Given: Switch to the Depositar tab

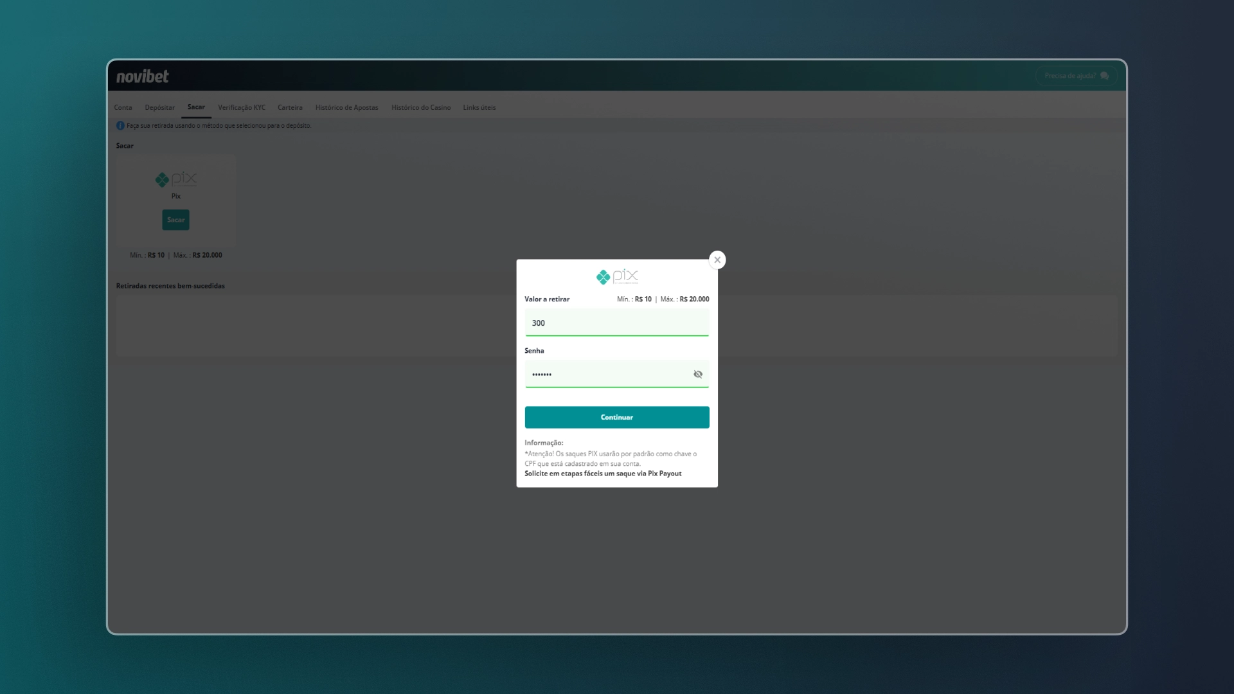Looking at the screenshot, I should [x=159, y=107].
